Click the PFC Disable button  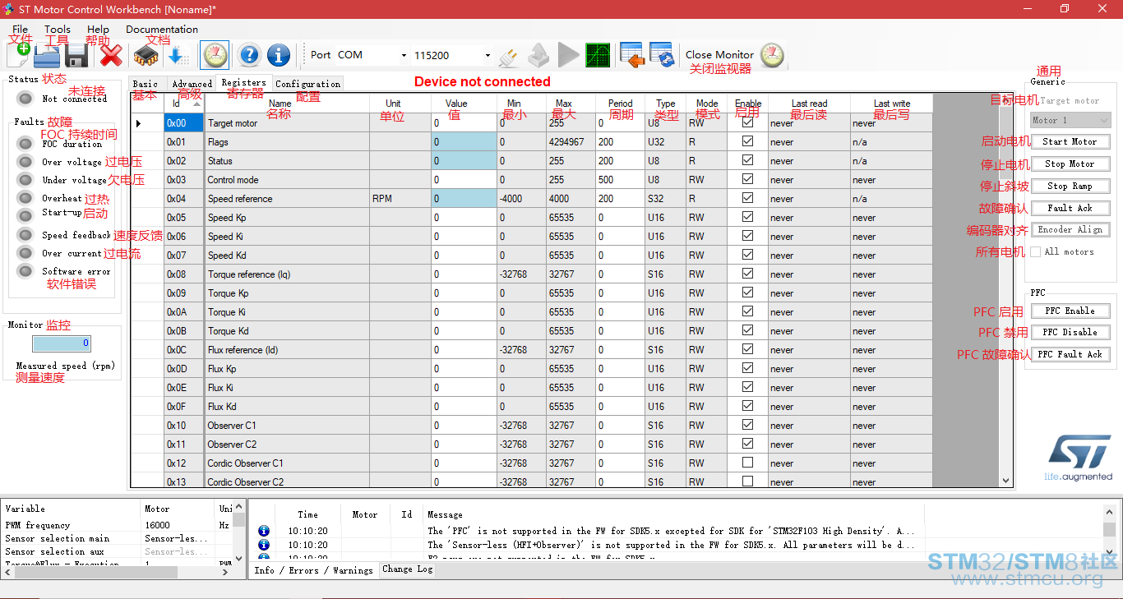point(1070,332)
